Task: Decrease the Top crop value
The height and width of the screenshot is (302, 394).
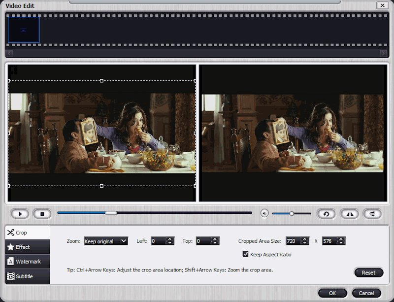Action: pos(215,243)
